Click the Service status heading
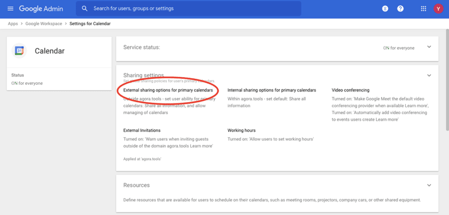Image resolution: width=449 pixels, height=215 pixels. [x=141, y=47]
